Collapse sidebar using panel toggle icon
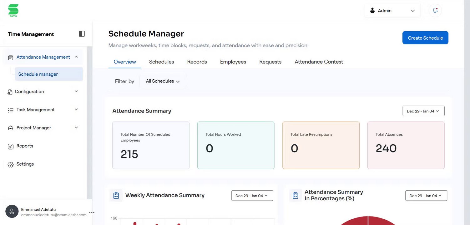 point(82,34)
